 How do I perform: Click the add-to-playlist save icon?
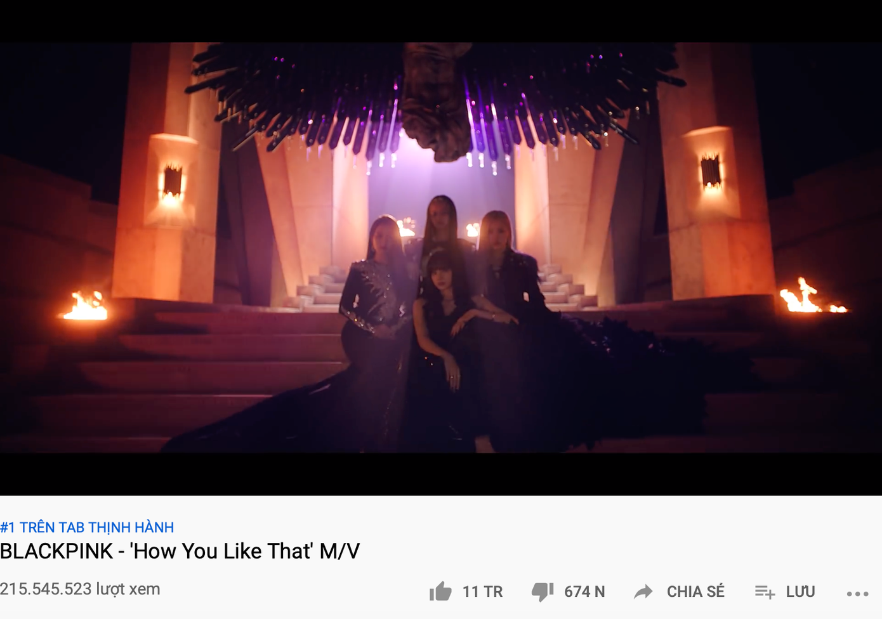(x=765, y=592)
